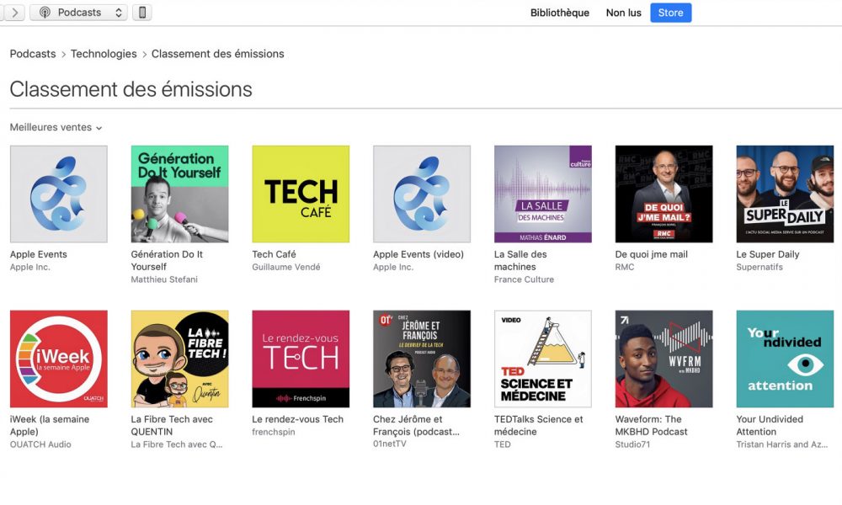
Task: Click Apple Inc. under Apple Events (video)
Action: pos(393,268)
